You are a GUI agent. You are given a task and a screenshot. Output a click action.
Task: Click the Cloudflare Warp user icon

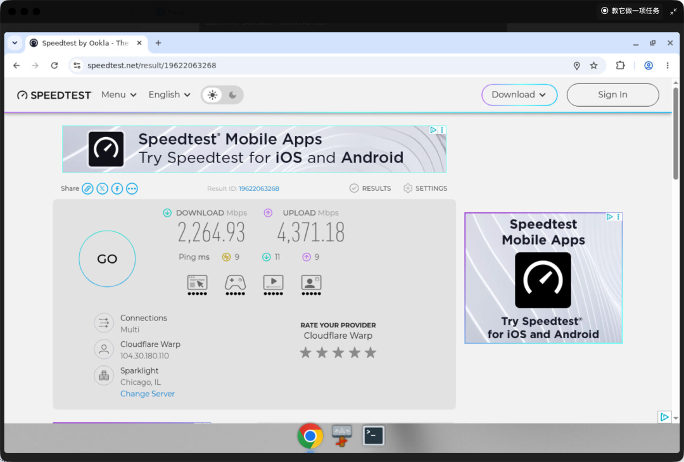click(x=104, y=350)
